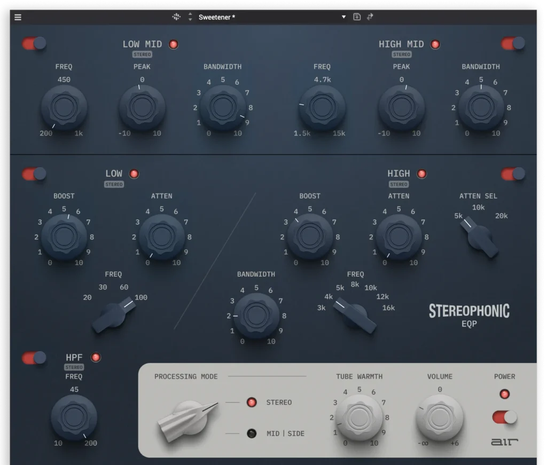The image size is (547, 465).
Task: Open the Sweetener preset dropdown arrow
Action: click(x=343, y=17)
